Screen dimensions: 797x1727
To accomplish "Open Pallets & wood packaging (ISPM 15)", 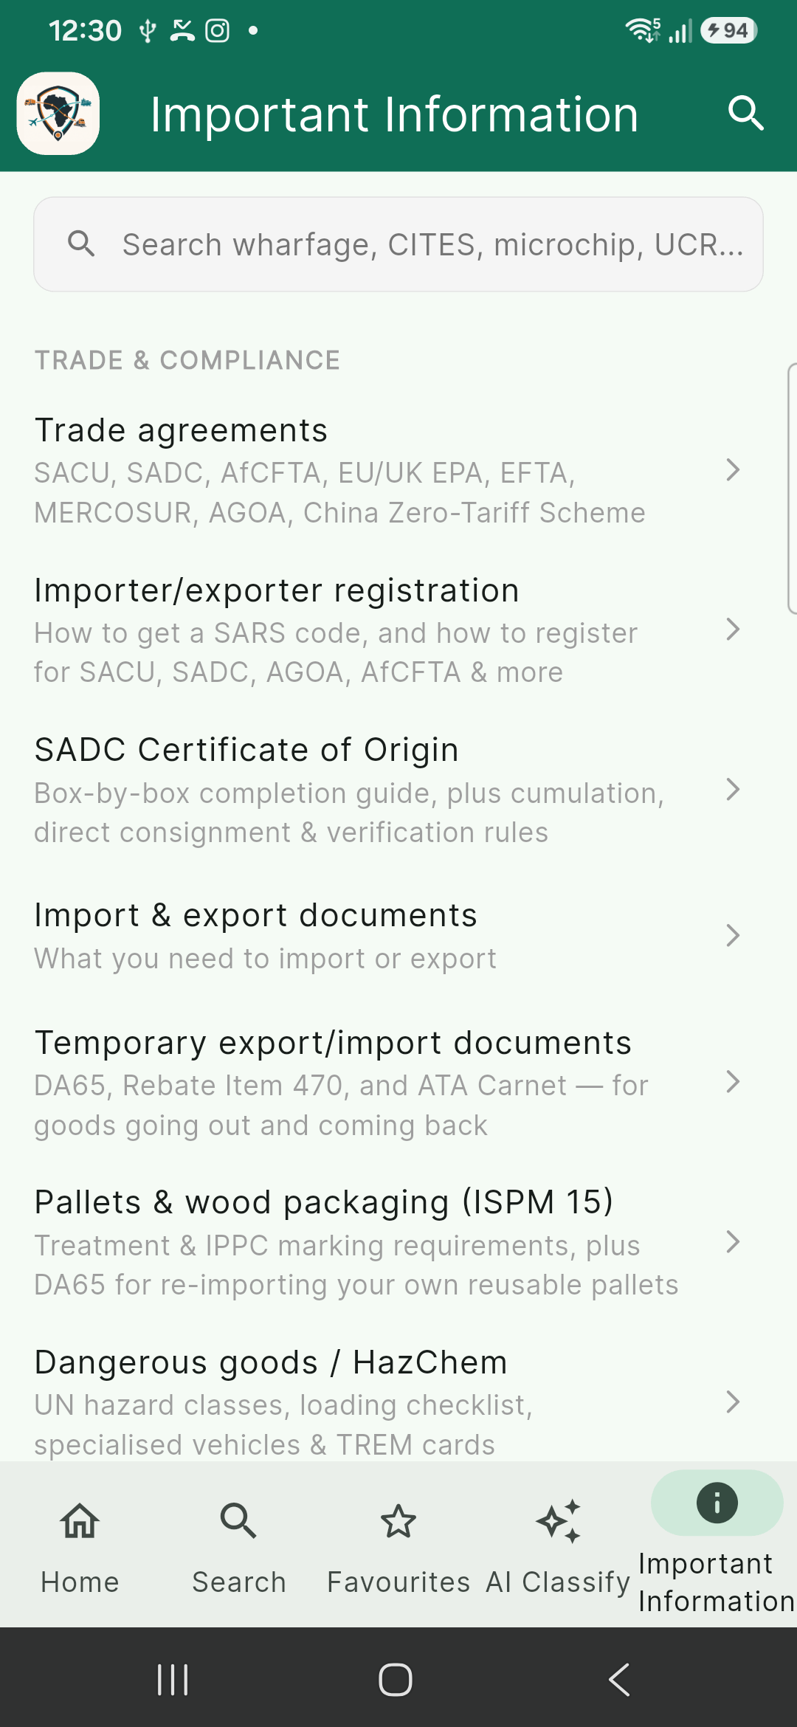I will point(398,1242).
